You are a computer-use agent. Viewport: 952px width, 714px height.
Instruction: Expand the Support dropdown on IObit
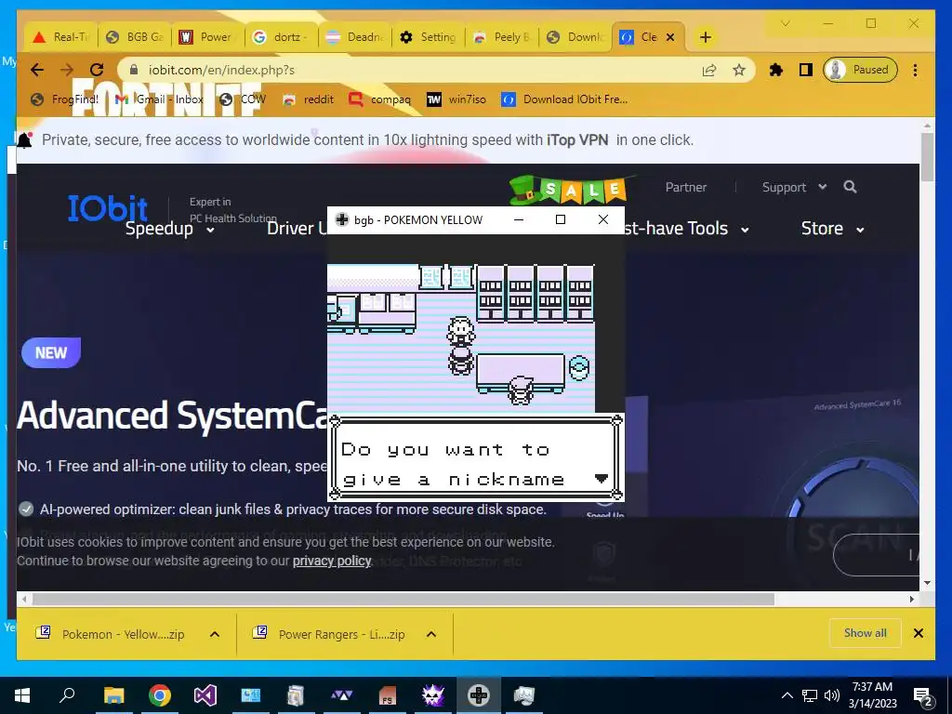point(794,187)
